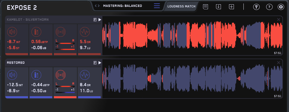Click inside the Kamelot - Silverthorn waveform

coord(192,35)
